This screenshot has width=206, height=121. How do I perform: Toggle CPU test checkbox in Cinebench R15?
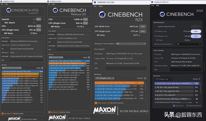click(x=42, y=26)
